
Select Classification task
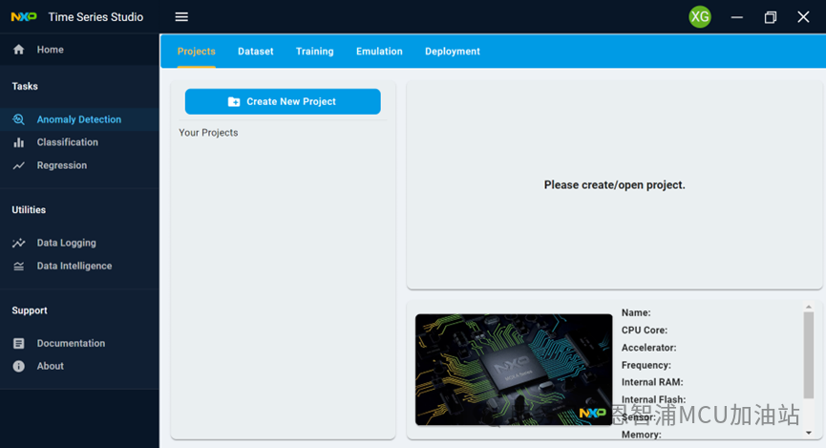tap(79, 142)
